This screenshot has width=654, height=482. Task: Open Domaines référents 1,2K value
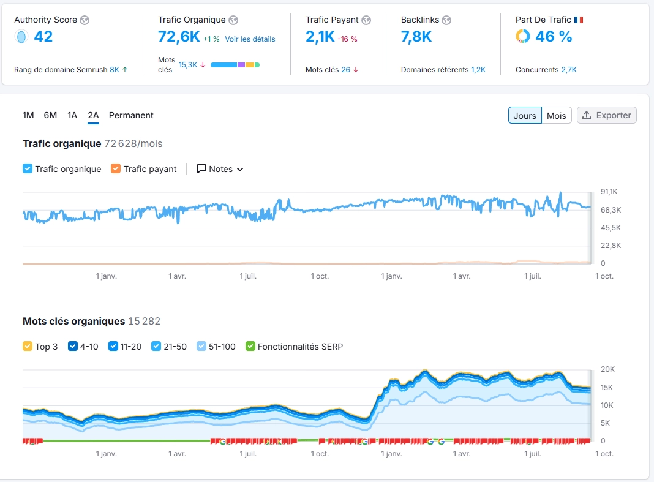tap(478, 70)
